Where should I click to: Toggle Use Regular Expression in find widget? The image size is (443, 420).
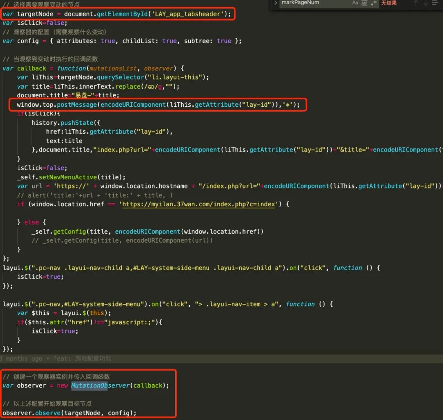coord(374,3)
